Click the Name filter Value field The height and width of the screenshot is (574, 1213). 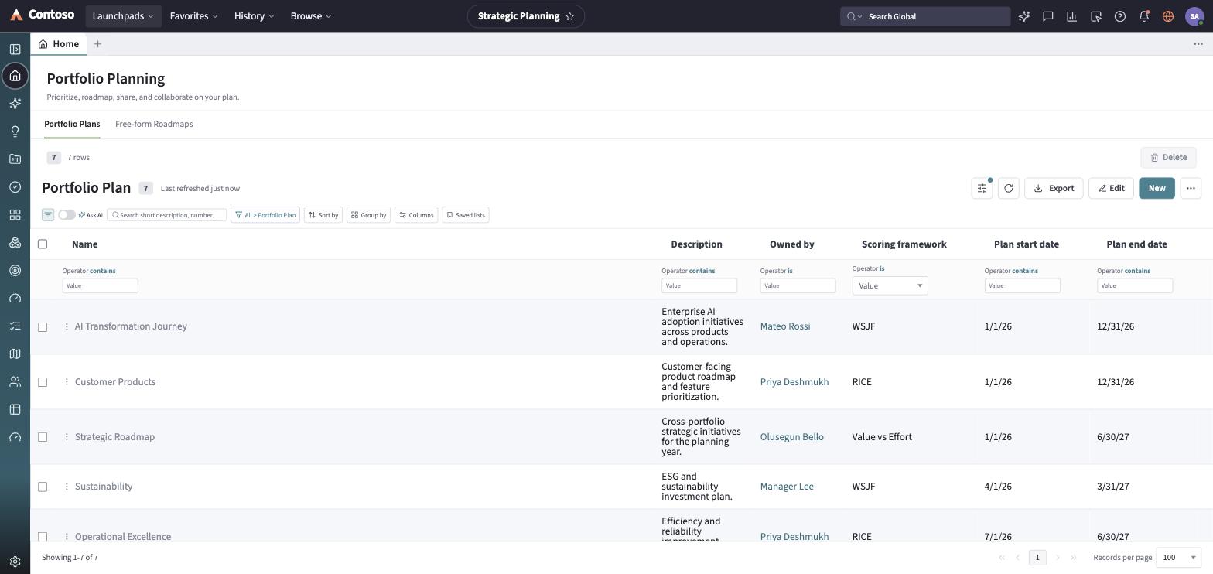coord(100,285)
